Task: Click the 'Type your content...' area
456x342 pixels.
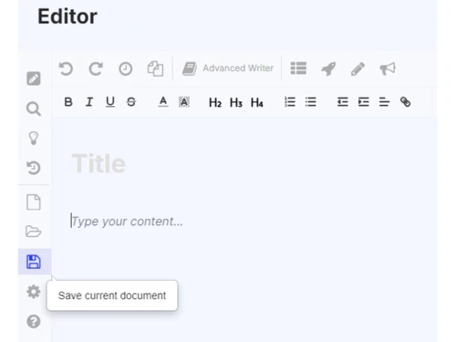Action: 127,222
